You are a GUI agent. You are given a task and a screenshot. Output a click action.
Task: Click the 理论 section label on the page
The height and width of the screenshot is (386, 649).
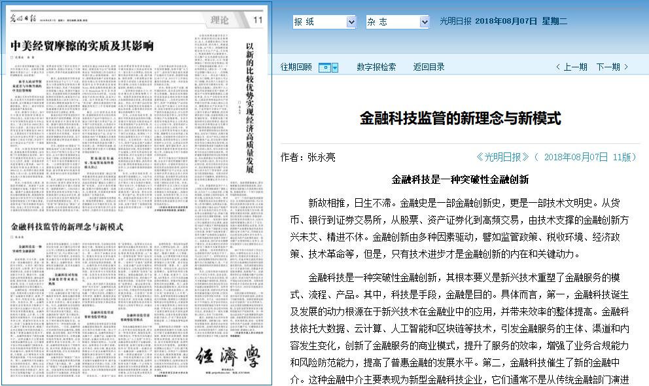coord(220,20)
